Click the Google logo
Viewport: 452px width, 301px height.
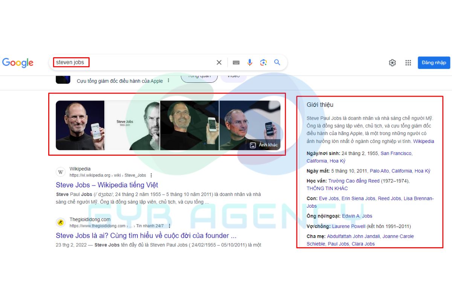(18, 63)
